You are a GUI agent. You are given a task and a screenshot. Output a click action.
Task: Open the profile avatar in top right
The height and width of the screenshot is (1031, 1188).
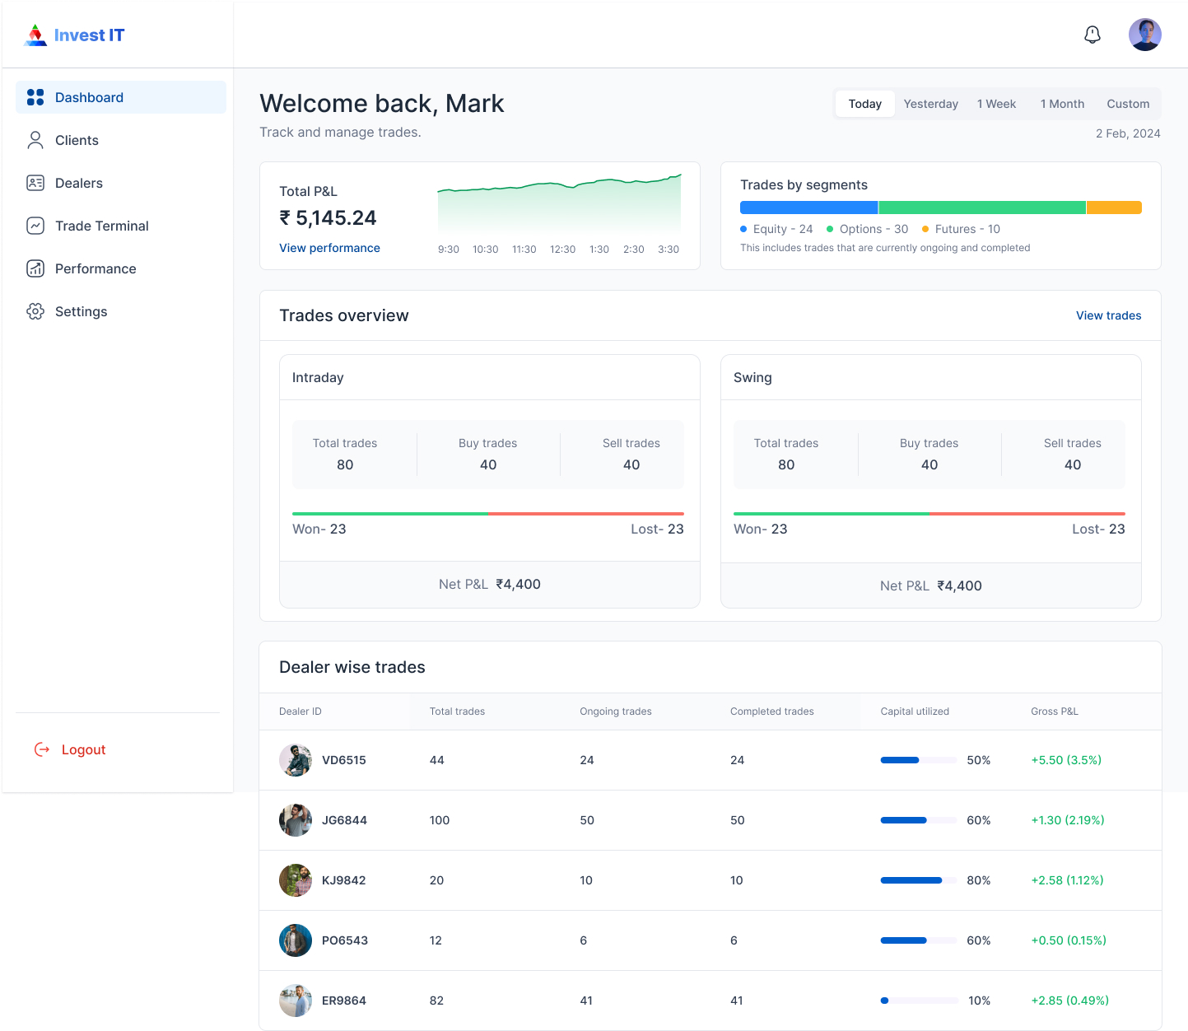1145,35
